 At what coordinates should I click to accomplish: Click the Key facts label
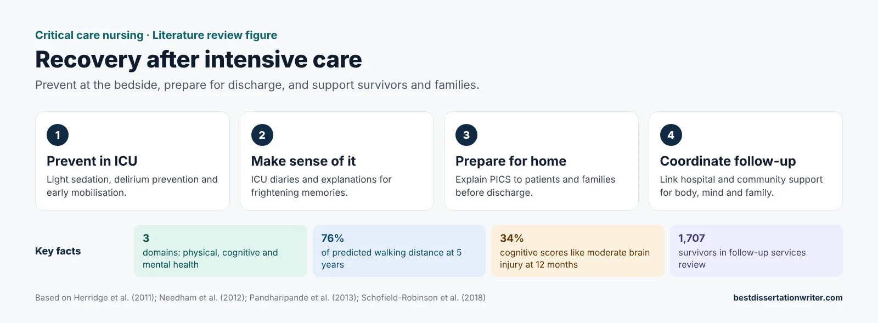click(58, 251)
